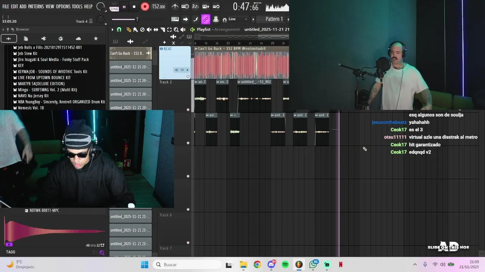The height and width of the screenshot is (272, 485).
Task: Click the Windows Start button
Action: [145, 264]
